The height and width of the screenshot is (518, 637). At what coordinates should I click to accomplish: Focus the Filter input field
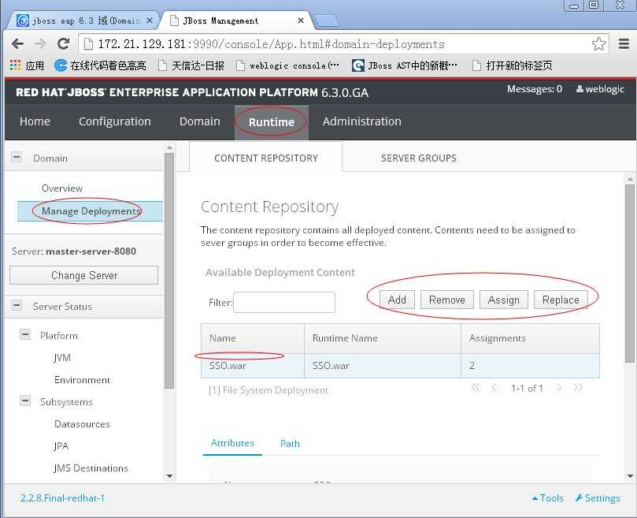point(284,302)
